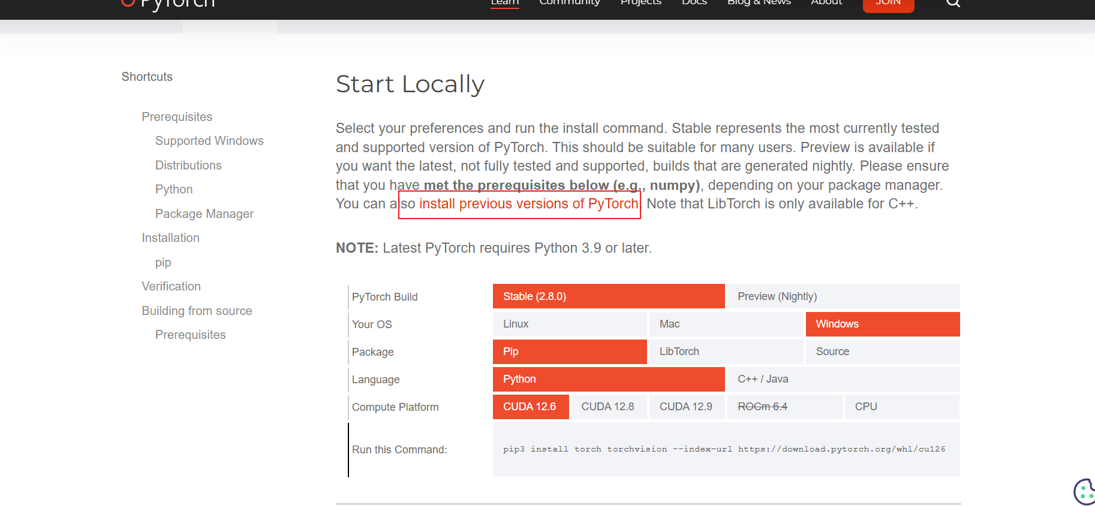Click the Compute Platform row label
Viewport: 1095px width, 506px height.
coord(395,407)
